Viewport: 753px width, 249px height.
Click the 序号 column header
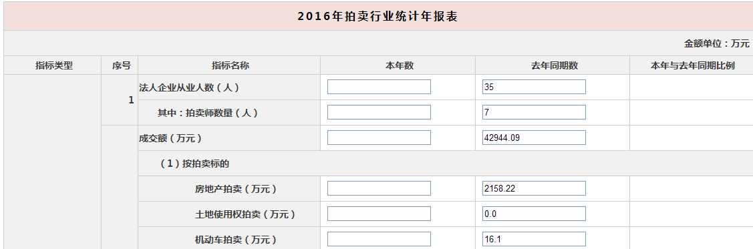(x=120, y=65)
